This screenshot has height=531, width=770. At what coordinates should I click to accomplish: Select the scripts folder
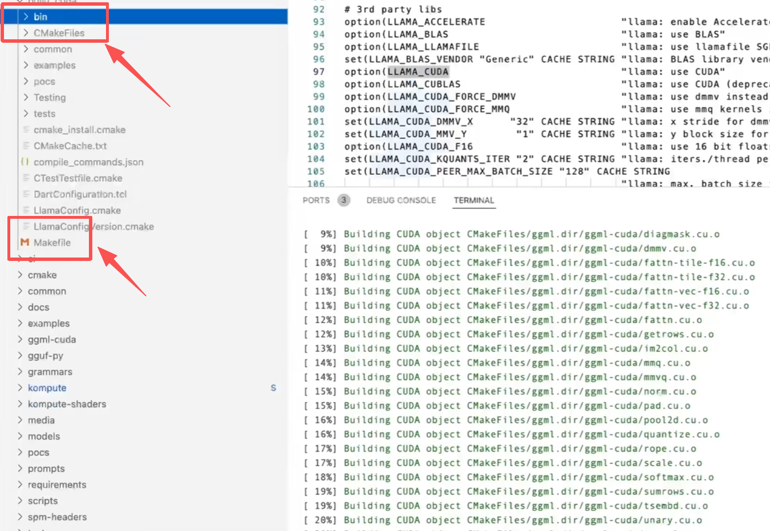(43, 501)
